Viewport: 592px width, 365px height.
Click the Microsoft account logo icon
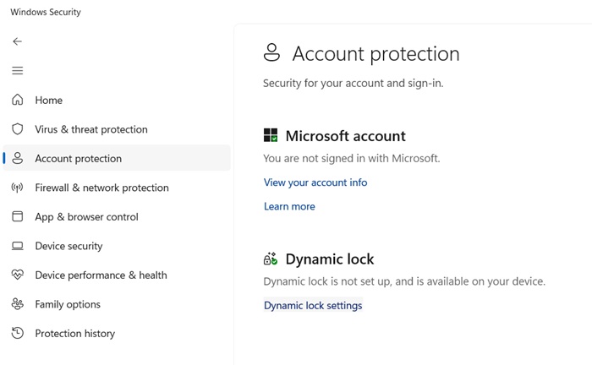[271, 135]
